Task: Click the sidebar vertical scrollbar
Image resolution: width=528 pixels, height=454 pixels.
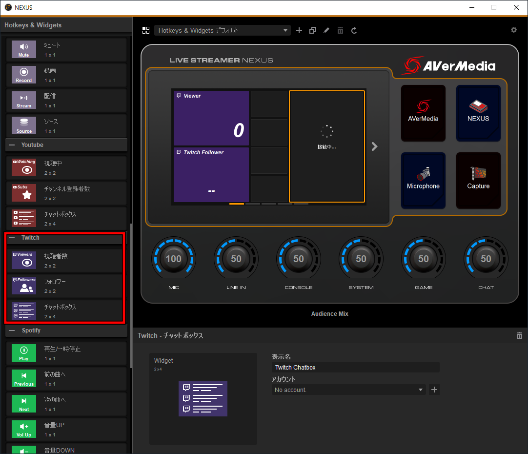Action: [131, 296]
